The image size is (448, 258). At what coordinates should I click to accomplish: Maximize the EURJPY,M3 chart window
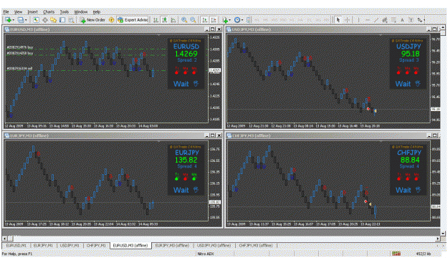(x=213, y=135)
